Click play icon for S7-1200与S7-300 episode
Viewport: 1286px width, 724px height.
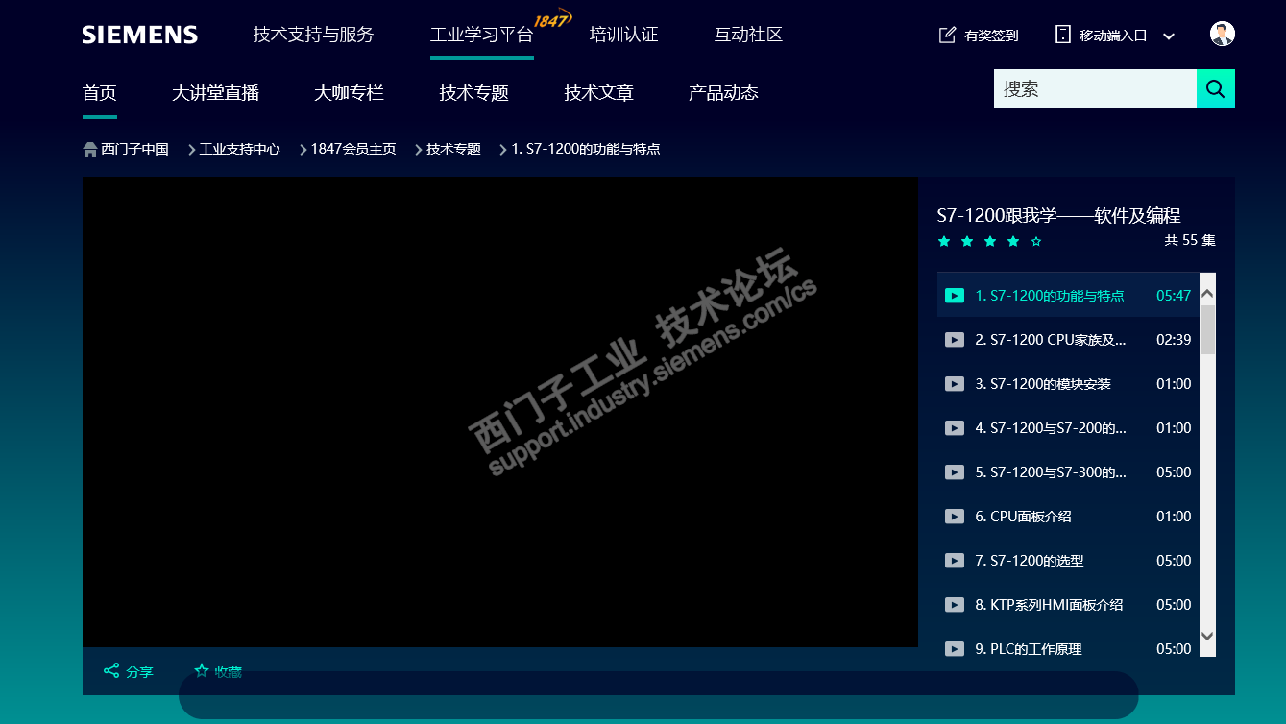pyautogui.click(x=955, y=472)
